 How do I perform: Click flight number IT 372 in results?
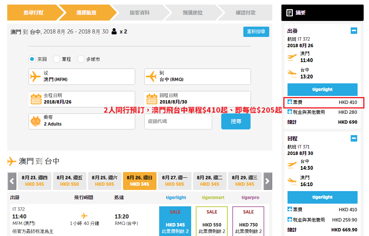click(19, 209)
